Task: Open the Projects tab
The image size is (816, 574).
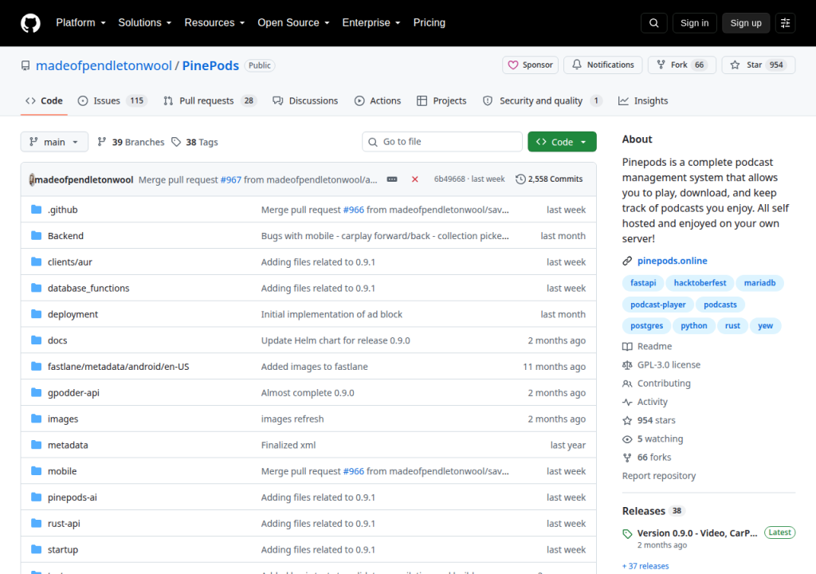Action: (x=441, y=100)
